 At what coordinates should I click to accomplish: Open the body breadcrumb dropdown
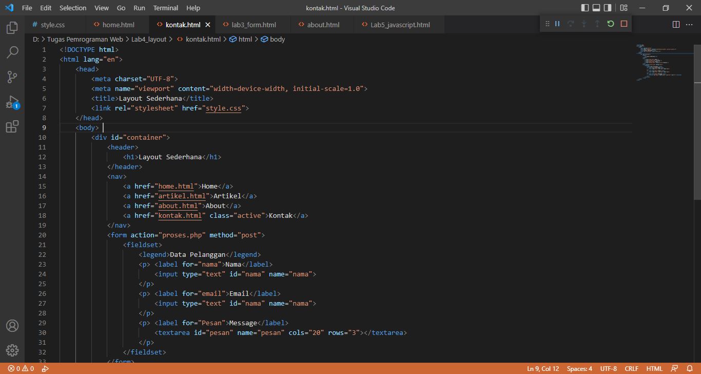pos(277,39)
